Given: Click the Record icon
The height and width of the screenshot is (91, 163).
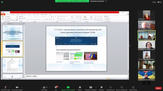Looking at the screenshot, I should pos(80,87).
